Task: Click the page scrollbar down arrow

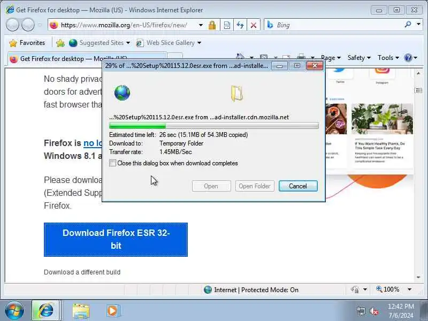Action: click(418, 277)
